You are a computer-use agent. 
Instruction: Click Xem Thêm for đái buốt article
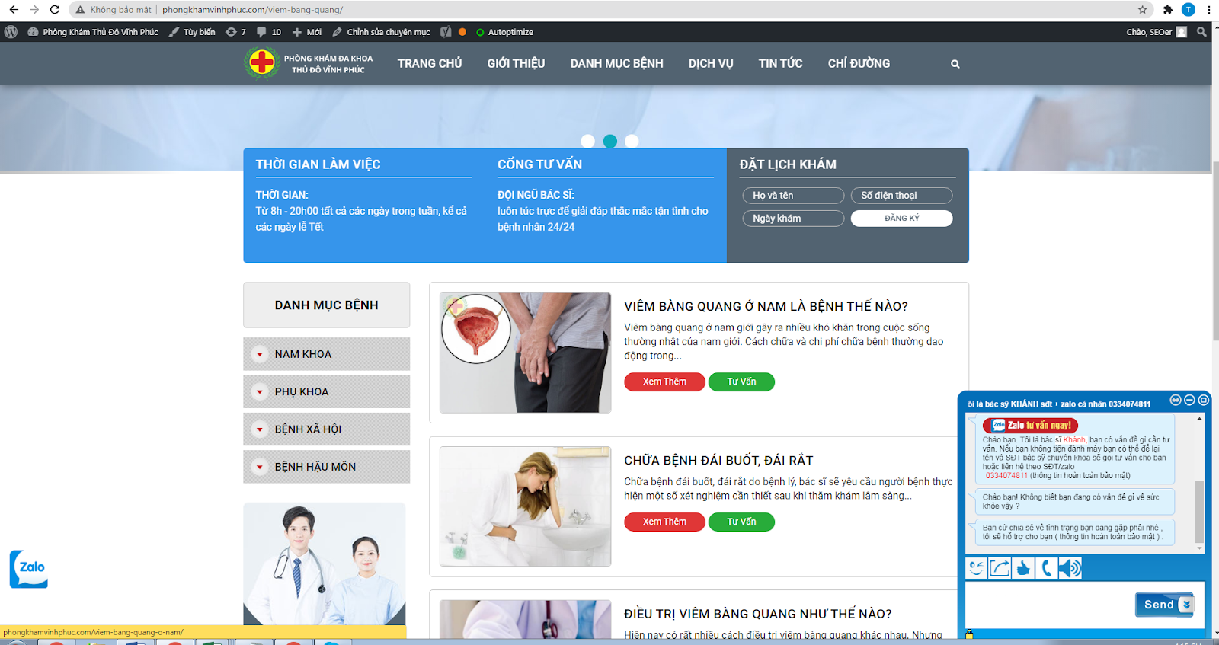point(664,522)
